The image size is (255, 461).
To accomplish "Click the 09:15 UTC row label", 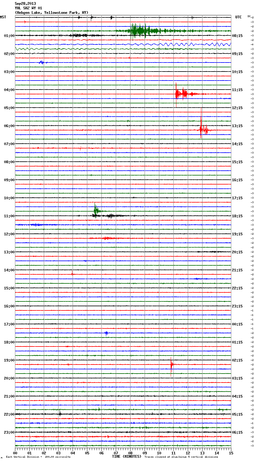I will (237, 54).
